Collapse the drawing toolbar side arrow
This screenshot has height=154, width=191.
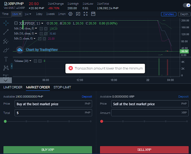(x=12, y=66)
